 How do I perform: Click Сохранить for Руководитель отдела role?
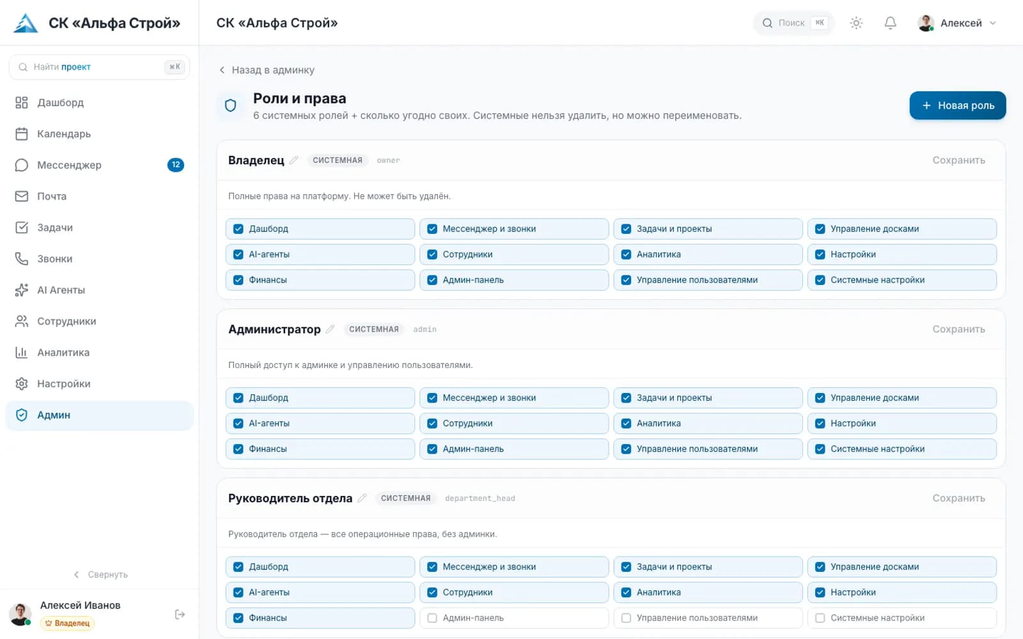[x=958, y=498]
